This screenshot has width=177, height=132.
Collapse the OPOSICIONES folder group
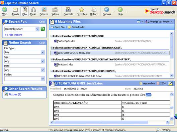point(52,71)
